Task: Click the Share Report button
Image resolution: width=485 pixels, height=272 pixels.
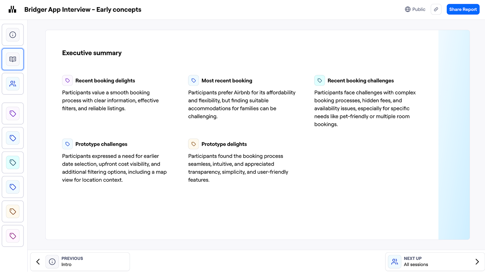Action: (x=463, y=9)
